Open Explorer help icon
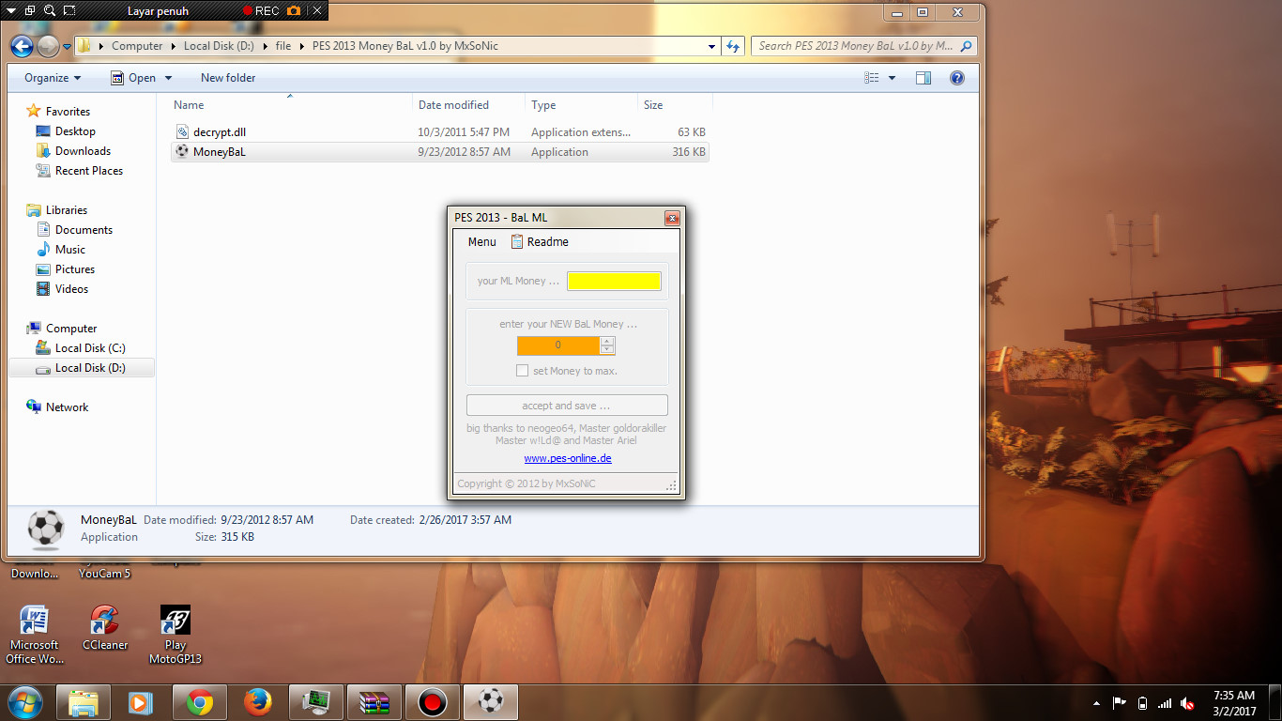This screenshot has width=1282, height=721. (957, 78)
